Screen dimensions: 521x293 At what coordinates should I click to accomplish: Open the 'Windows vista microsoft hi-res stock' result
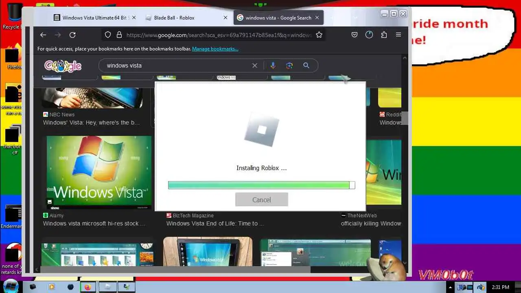pos(94,223)
